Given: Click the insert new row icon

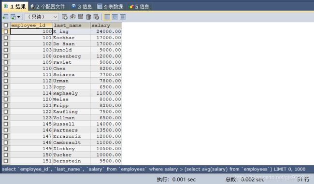Looking at the screenshot, I should tap(64, 17).
